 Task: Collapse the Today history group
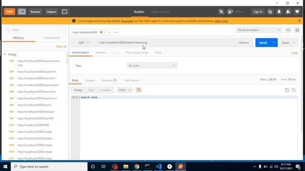point(5,55)
